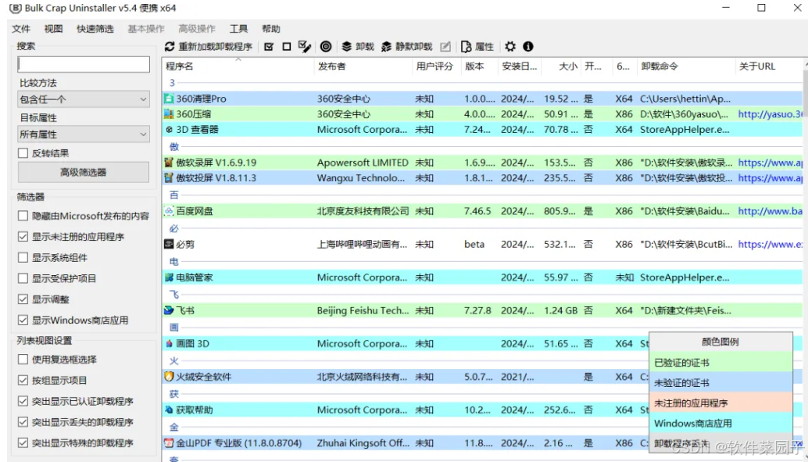Check 显示系统组件 option
The width and height of the screenshot is (808, 462).
click(x=23, y=257)
